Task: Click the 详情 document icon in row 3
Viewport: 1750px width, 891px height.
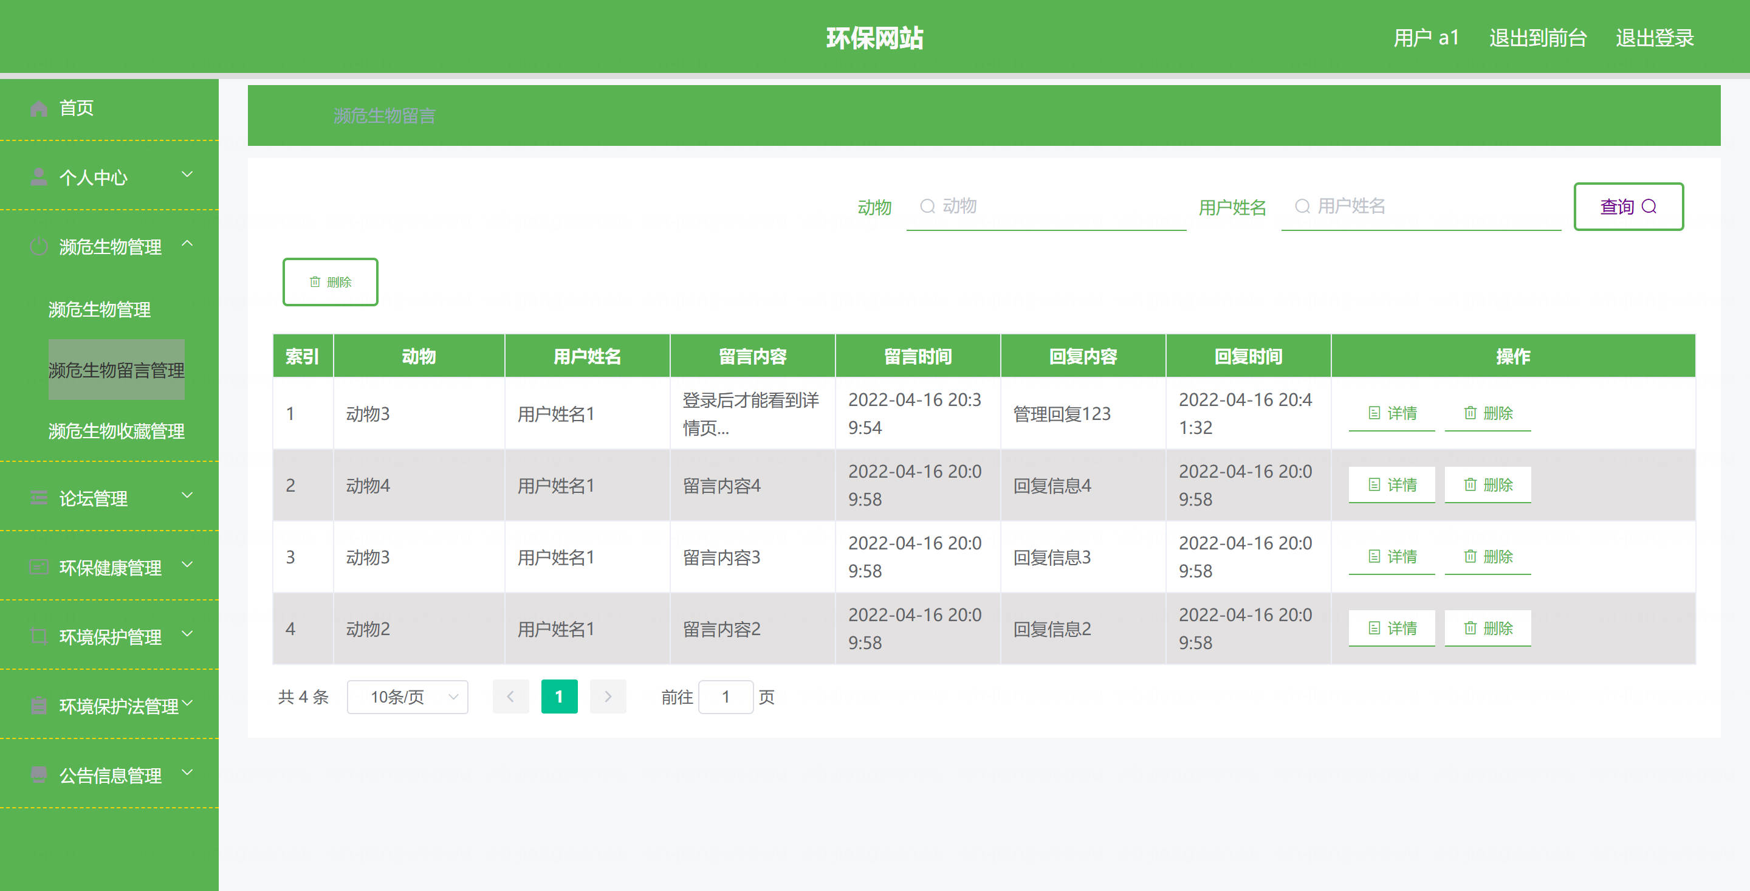Action: point(1374,557)
